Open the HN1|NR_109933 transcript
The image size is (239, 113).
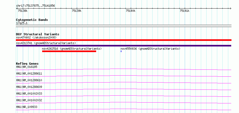click(x=27, y=107)
